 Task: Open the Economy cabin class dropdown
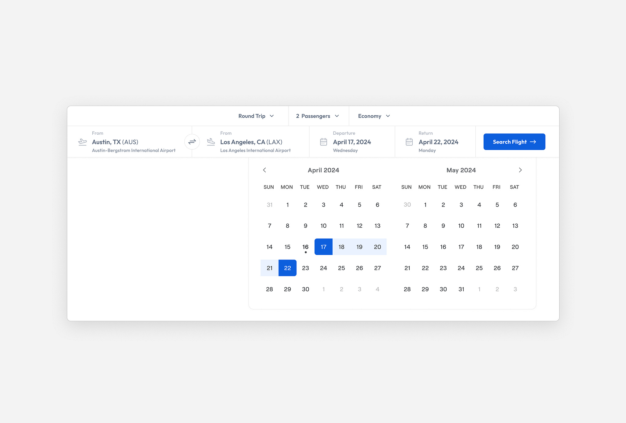373,116
